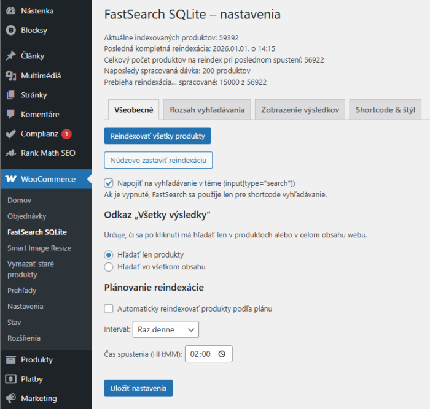
Task: Click the Články pin icon
Action: (10, 56)
